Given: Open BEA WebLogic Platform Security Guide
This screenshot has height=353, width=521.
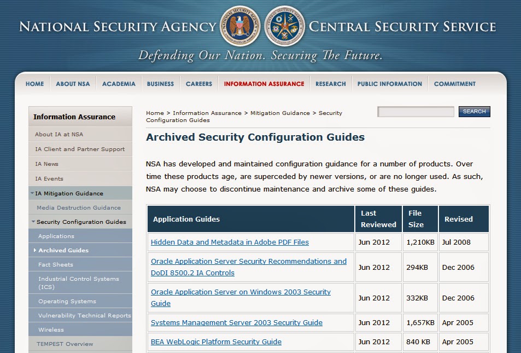Looking at the screenshot, I should tap(215, 342).
